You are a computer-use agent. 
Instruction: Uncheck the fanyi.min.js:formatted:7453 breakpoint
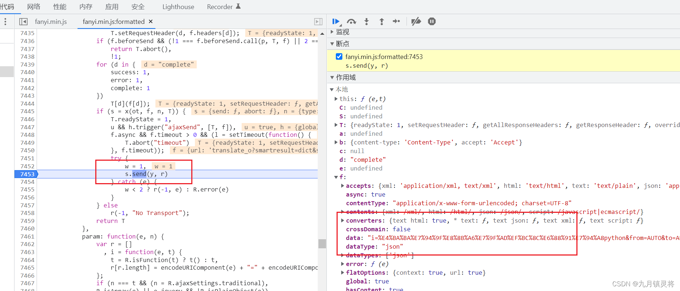339,56
